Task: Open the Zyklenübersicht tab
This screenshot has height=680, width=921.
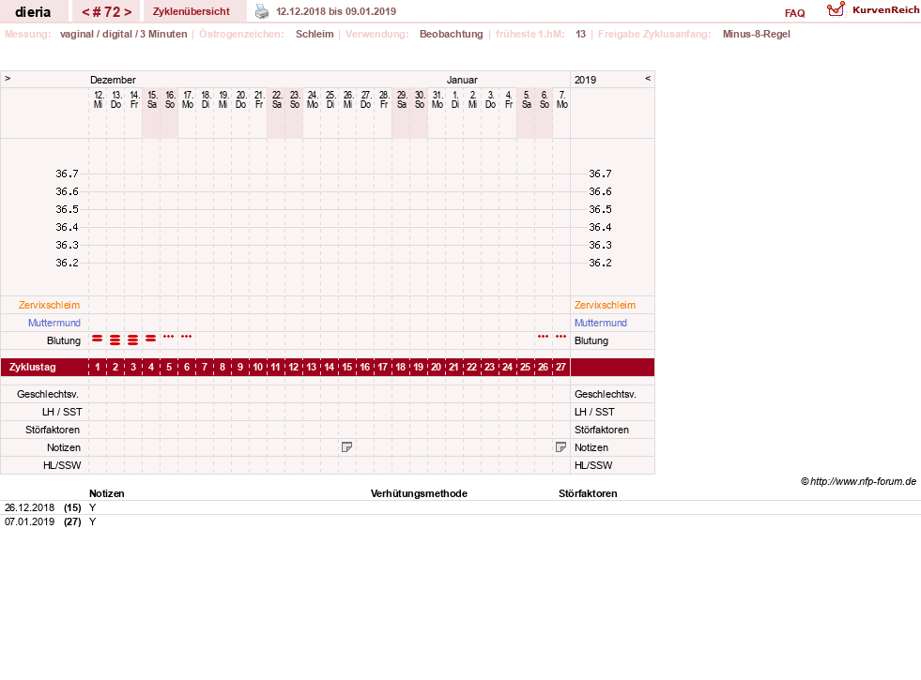Action: click(192, 12)
